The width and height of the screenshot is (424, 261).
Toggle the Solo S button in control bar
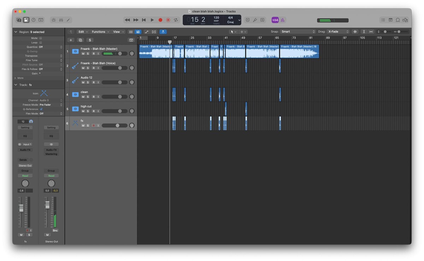coord(262,20)
